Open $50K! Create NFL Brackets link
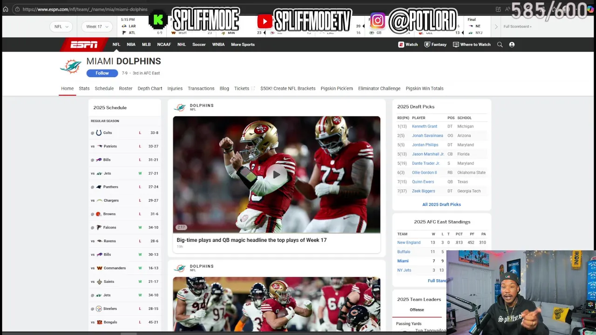The height and width of the screenshot is (335, 596). click(x=288, y=88)
